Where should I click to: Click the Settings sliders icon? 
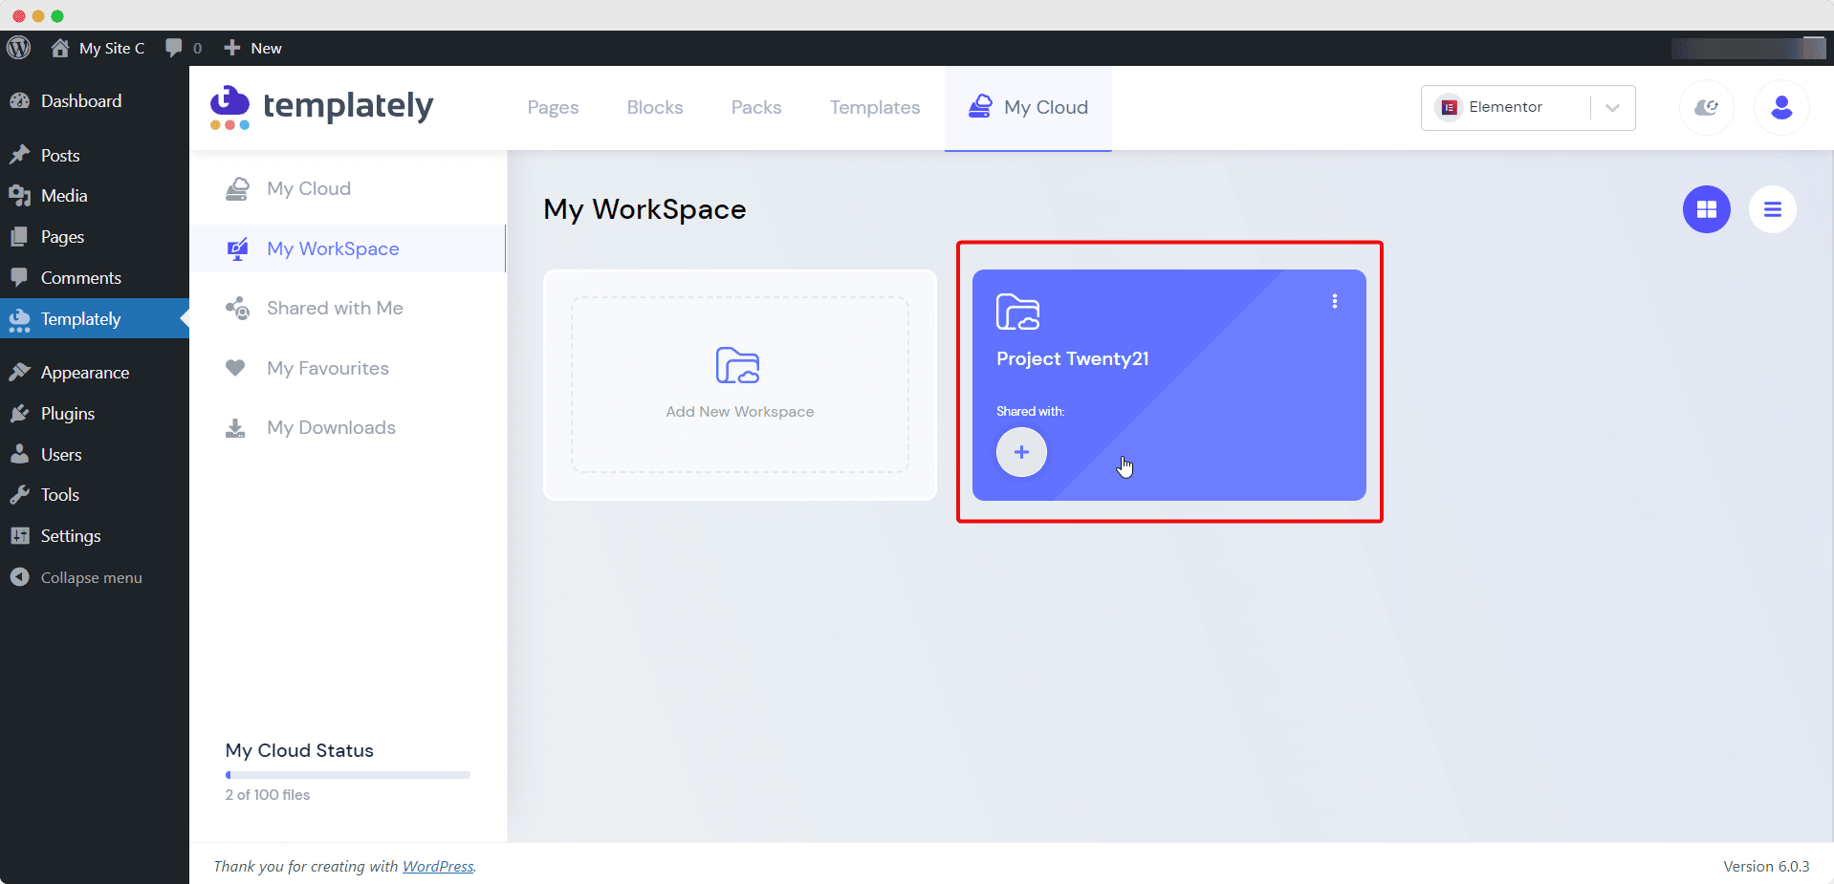19,535
